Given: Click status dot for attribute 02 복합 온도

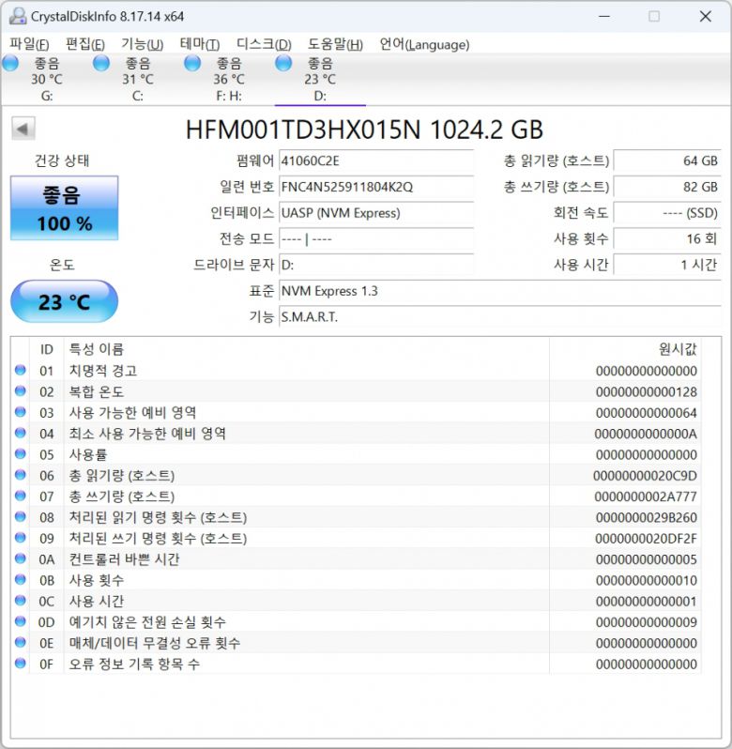Looking at the screenshot, I should [x=20, y=391].
